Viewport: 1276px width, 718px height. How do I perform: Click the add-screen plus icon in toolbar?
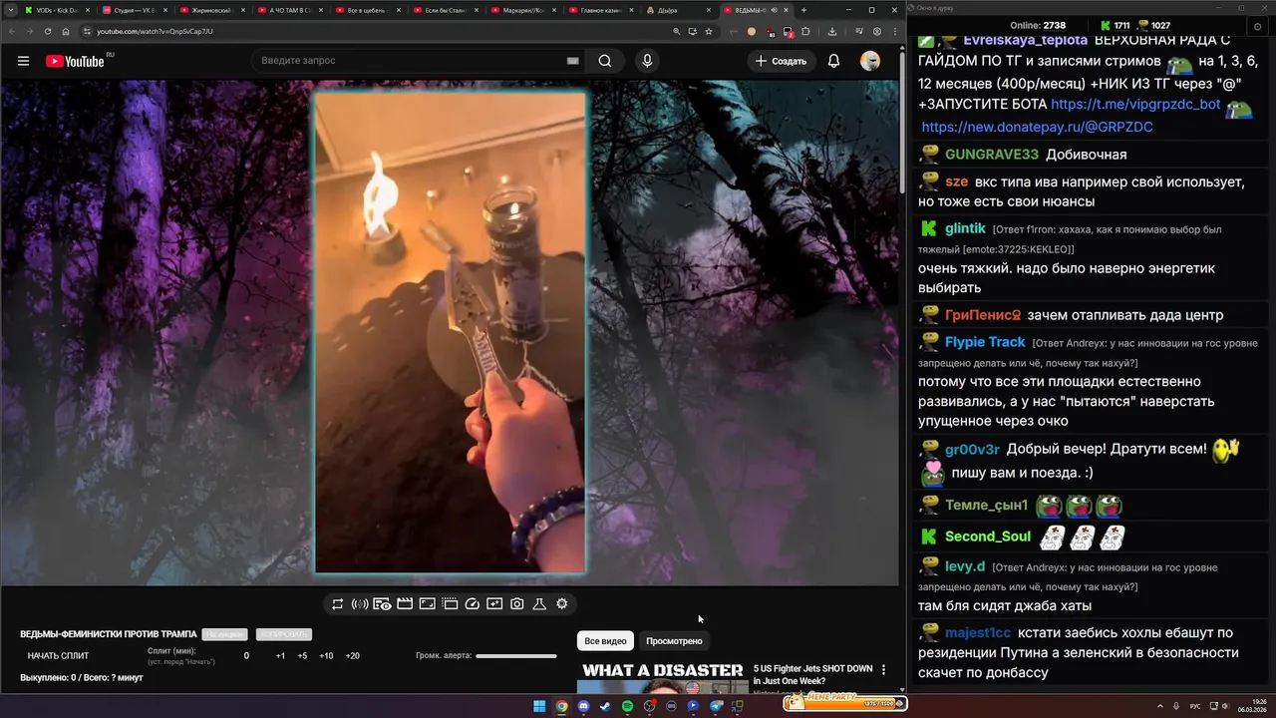point(494,604)
